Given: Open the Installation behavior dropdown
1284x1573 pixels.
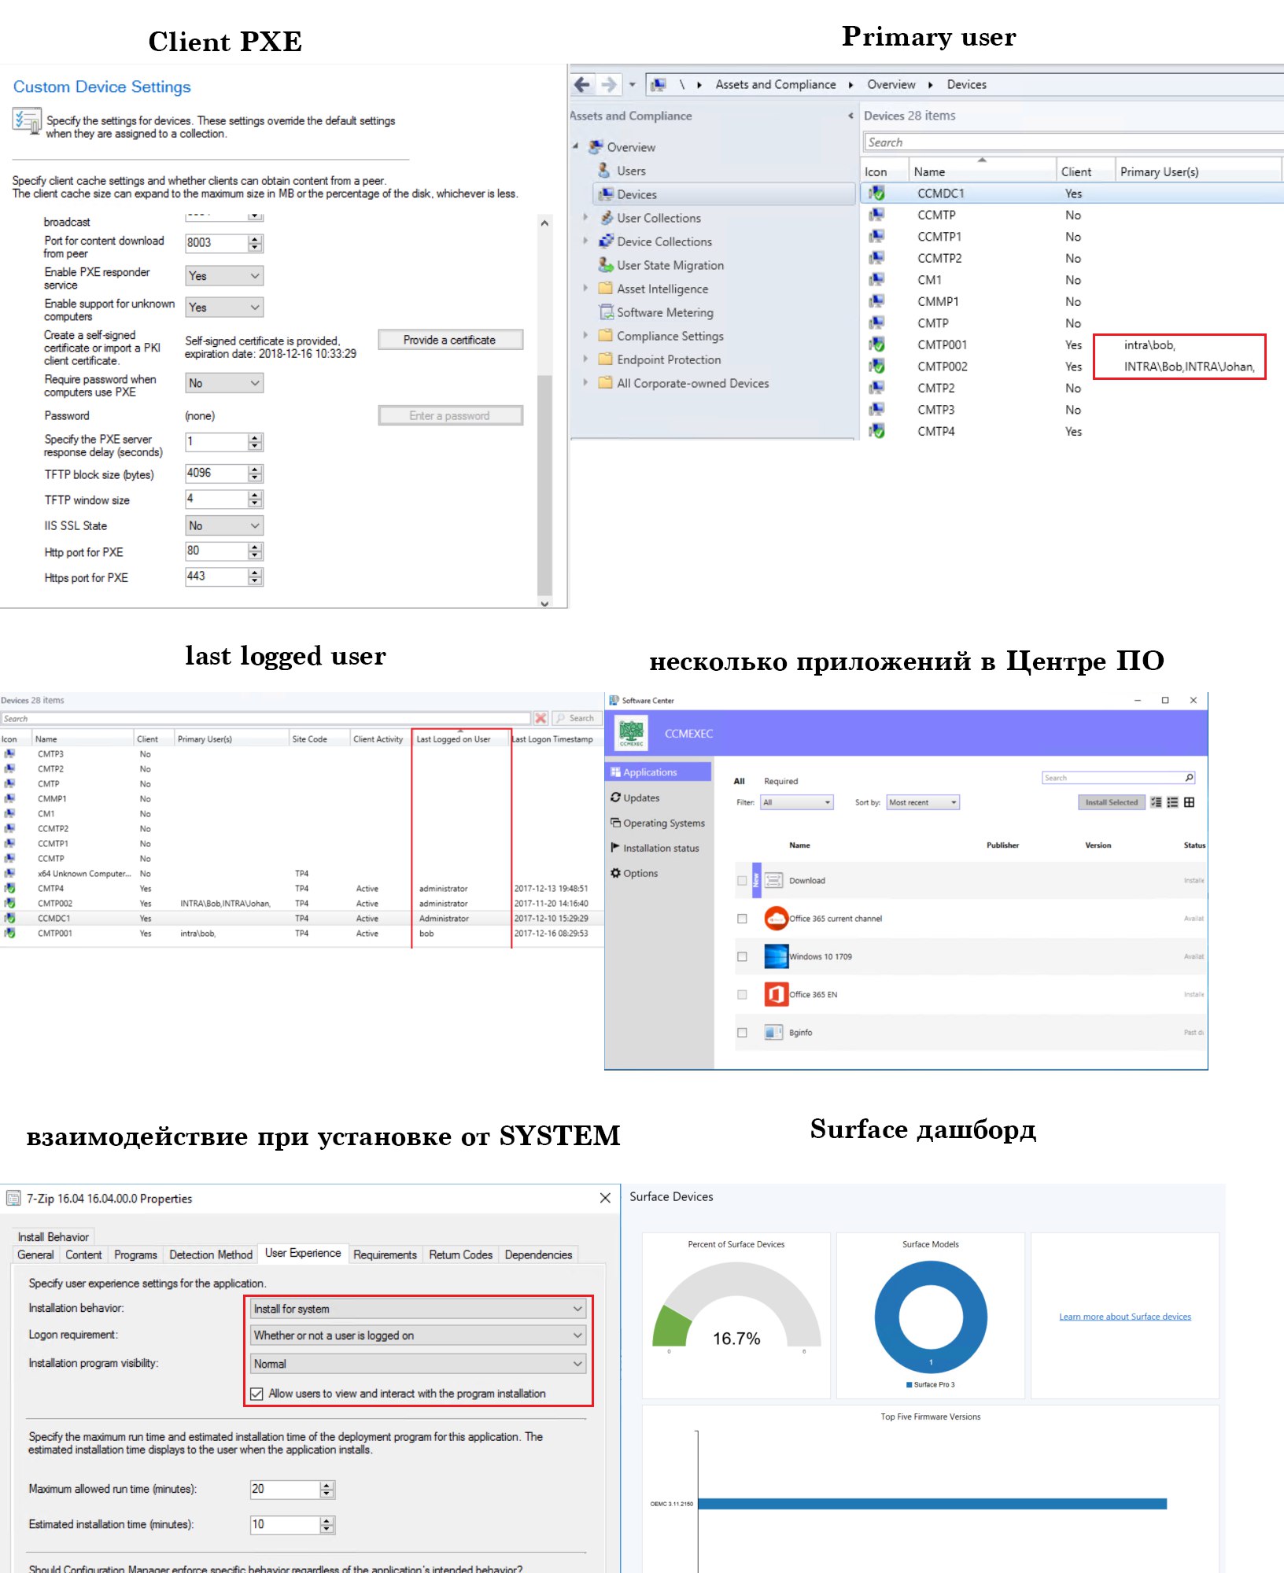Looking at the screenshot, I should (419, 1309).
